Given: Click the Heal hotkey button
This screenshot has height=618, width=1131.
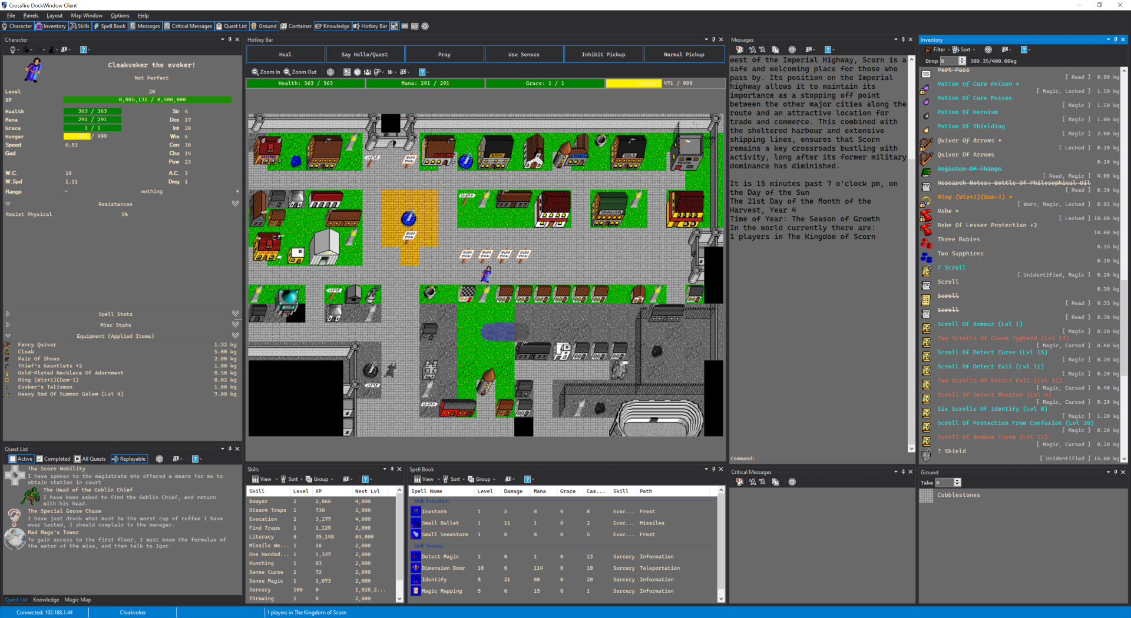Looking at the screenshot, I should [x=286, y=54].
